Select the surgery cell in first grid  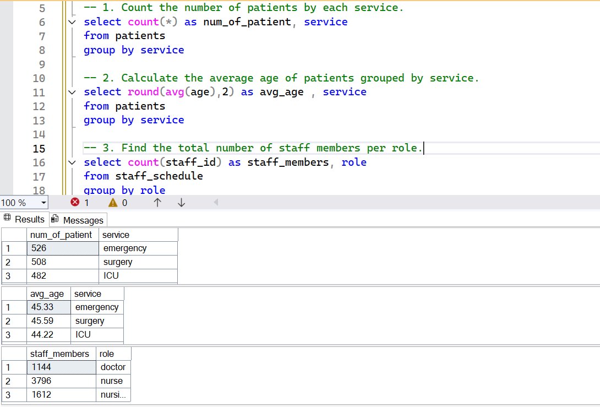pos(138,262)
